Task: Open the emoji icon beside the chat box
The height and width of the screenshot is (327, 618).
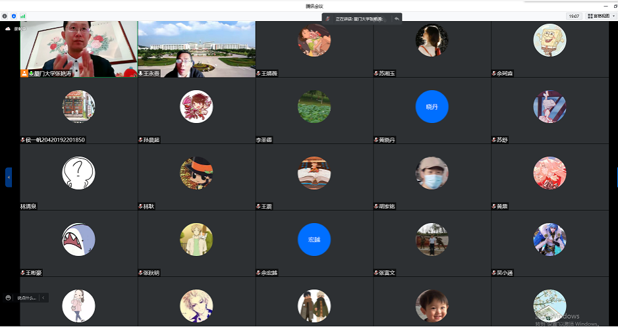Action: (8, 298)
